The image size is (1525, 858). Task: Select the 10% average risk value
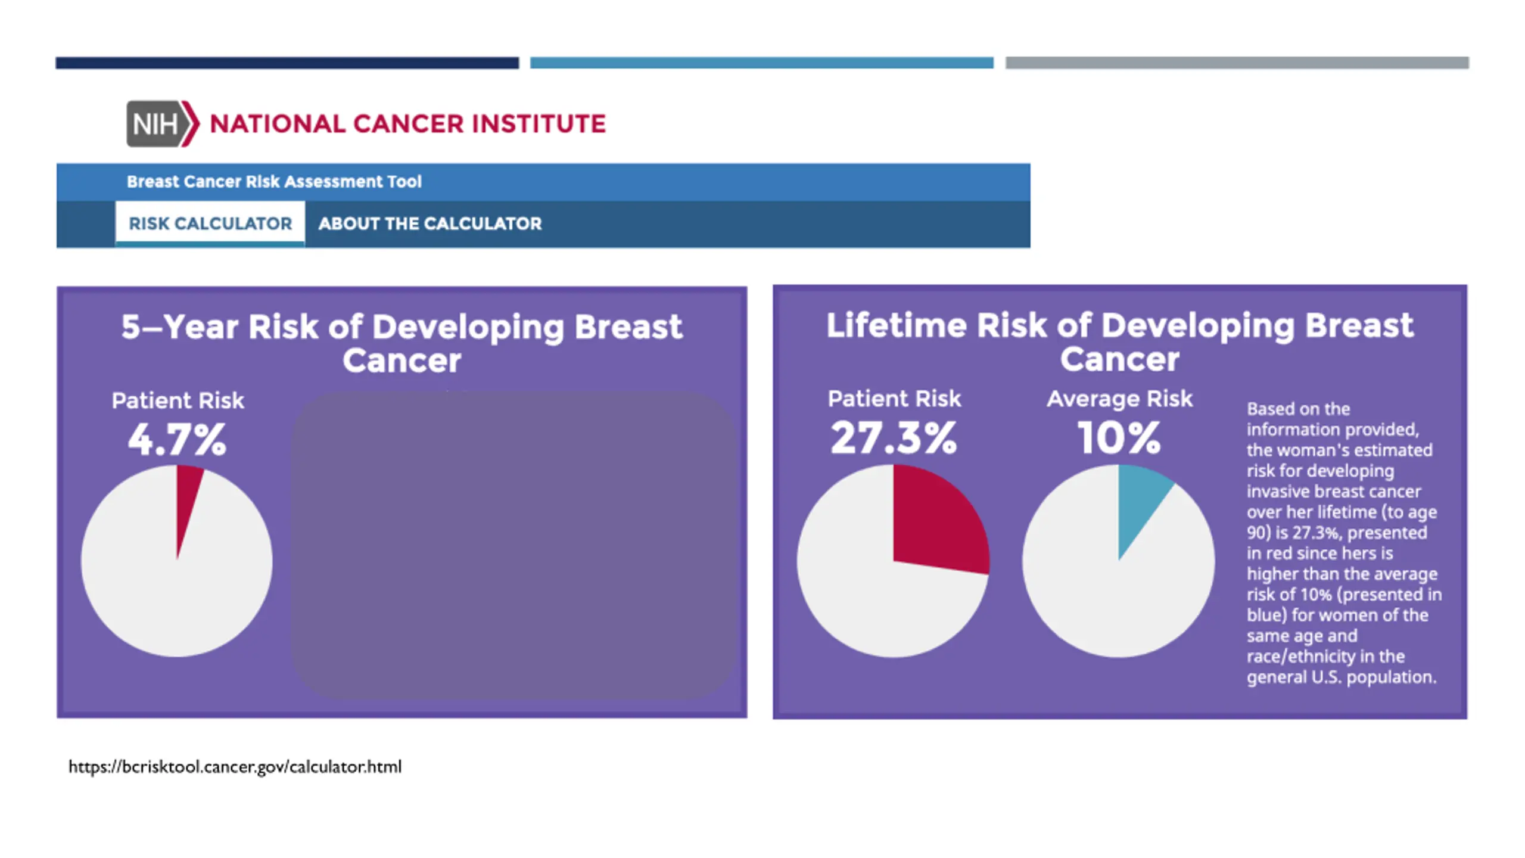[x=1119, y=438]
